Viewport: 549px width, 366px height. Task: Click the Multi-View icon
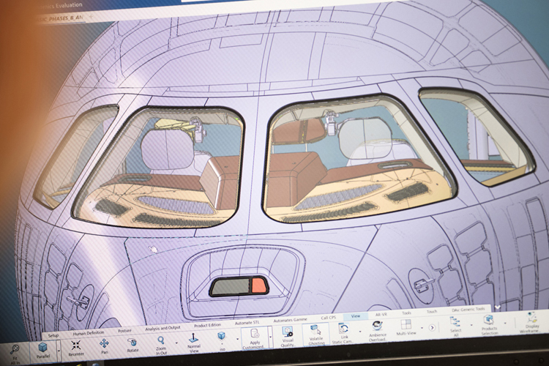(x=406, y=324)
